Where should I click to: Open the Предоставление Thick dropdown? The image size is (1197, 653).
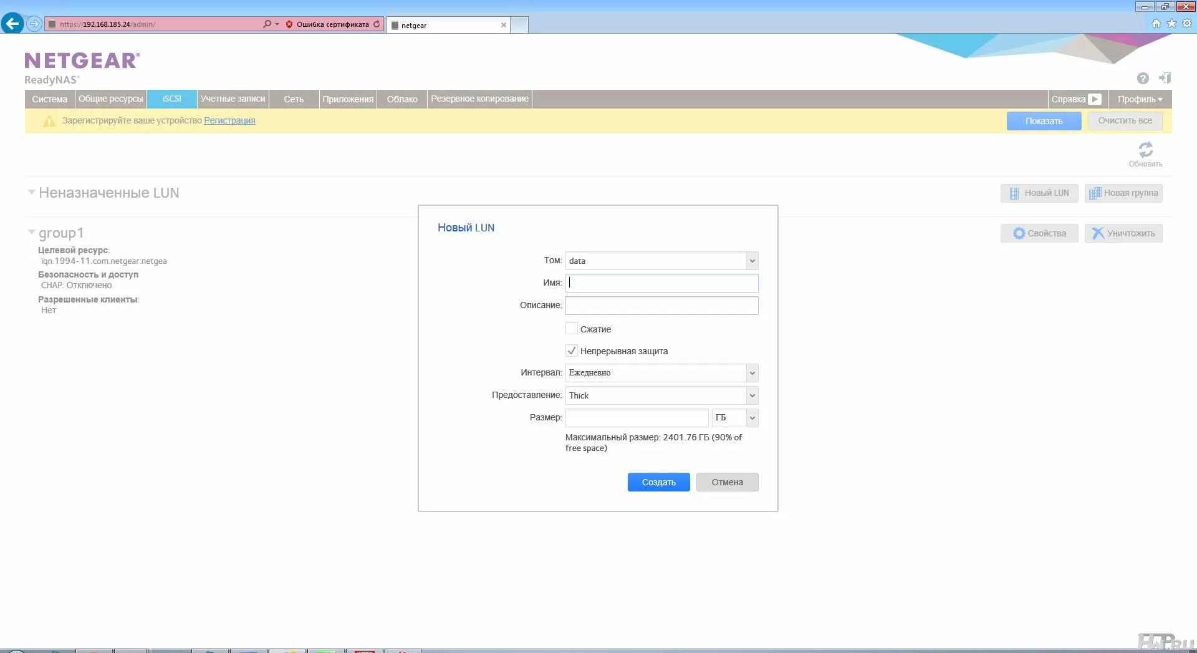tap(752, 395)
